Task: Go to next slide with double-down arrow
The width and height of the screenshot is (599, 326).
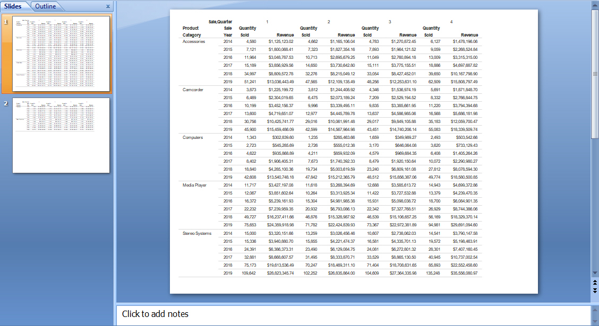Action: point(595,290)
